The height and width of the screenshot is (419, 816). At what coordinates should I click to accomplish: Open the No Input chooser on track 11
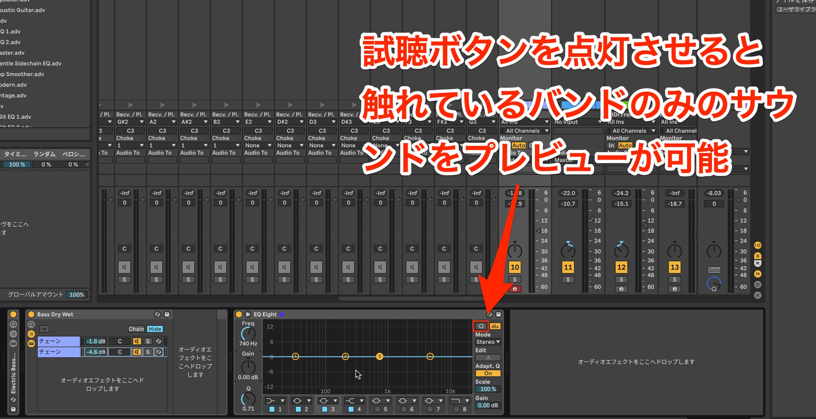pyautogui.click(x=578, y=122)
